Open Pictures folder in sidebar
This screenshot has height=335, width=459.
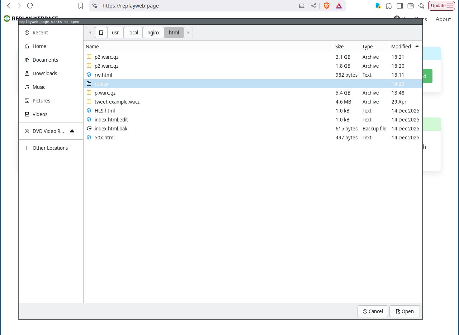[x=51, y=101]
